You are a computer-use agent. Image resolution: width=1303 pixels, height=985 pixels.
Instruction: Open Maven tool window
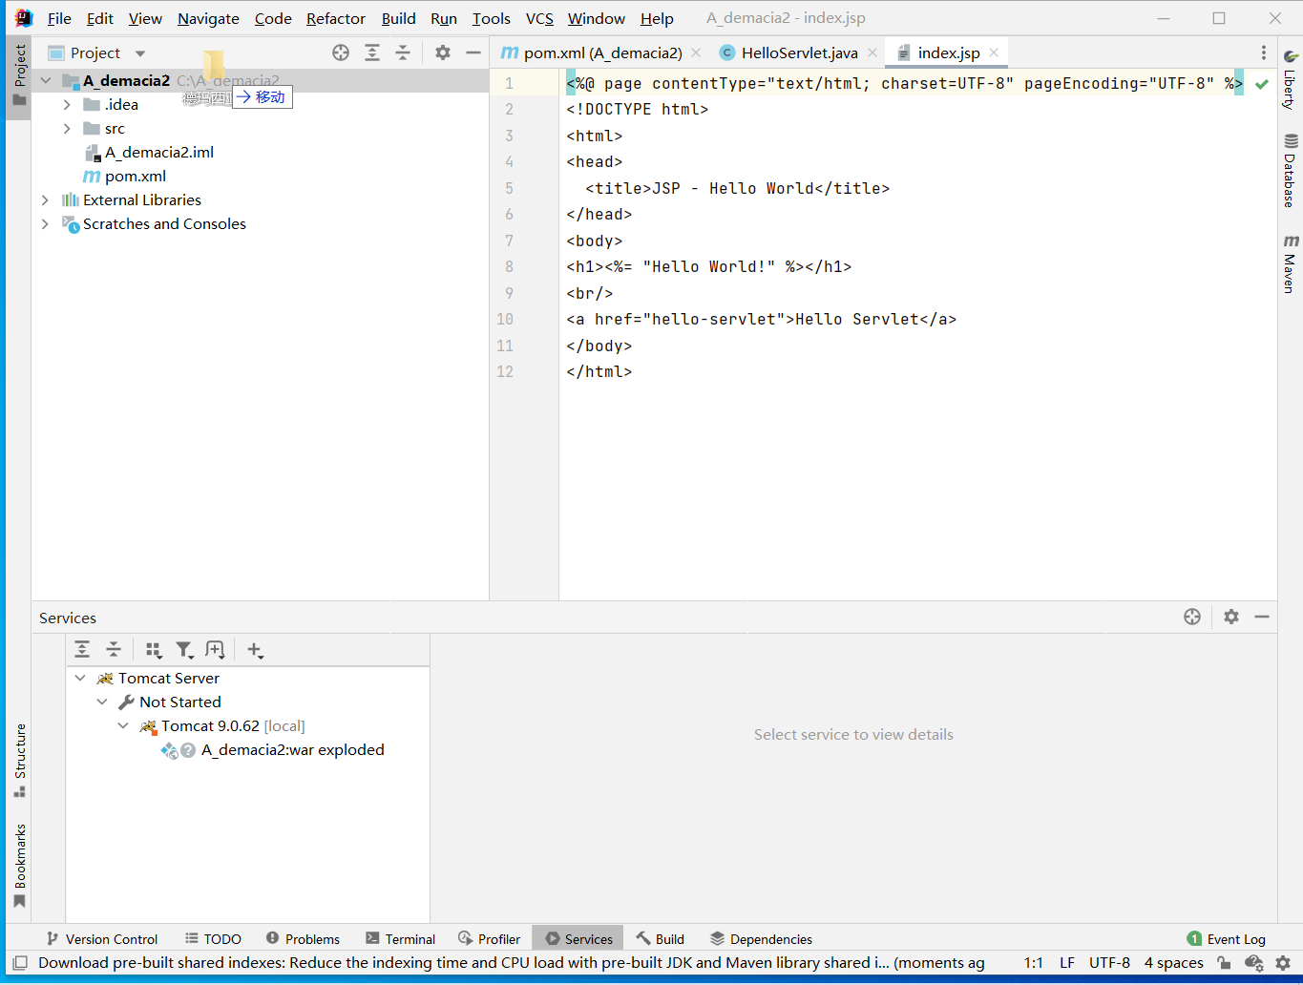(1291, 263)
